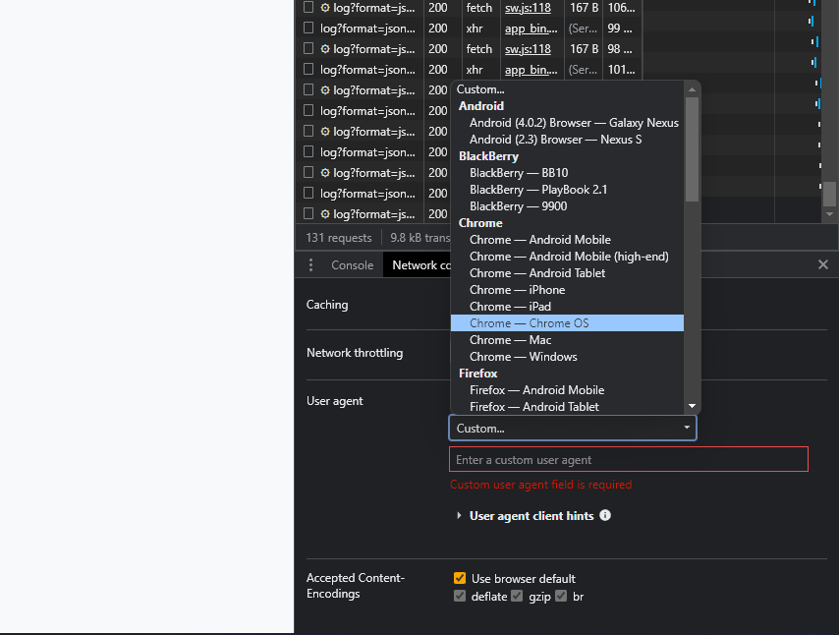Click the Enter a custom user agent field
The height and width of the screenshot is (635, 839).
(628, 458)
